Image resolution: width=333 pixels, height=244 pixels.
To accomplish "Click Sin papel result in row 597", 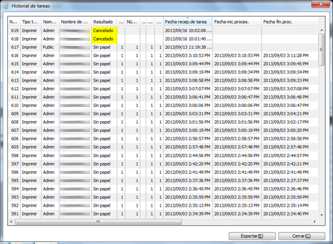I will 102,164.
